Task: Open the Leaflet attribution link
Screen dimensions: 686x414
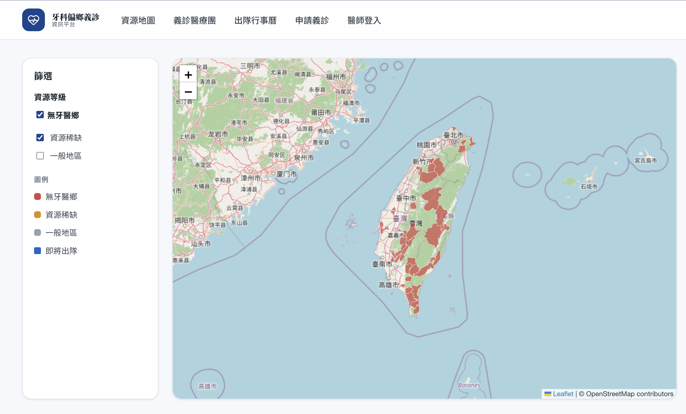Action: [x=563, y=394]
